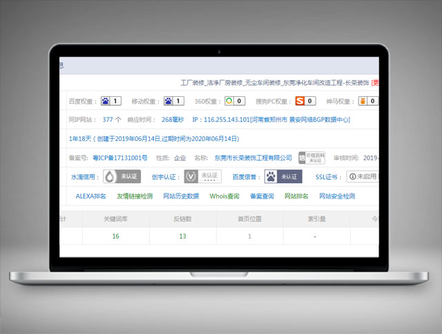The image size is (442, 334).
Task: Click the mobile weight paw badge
Action: point(174,101)
